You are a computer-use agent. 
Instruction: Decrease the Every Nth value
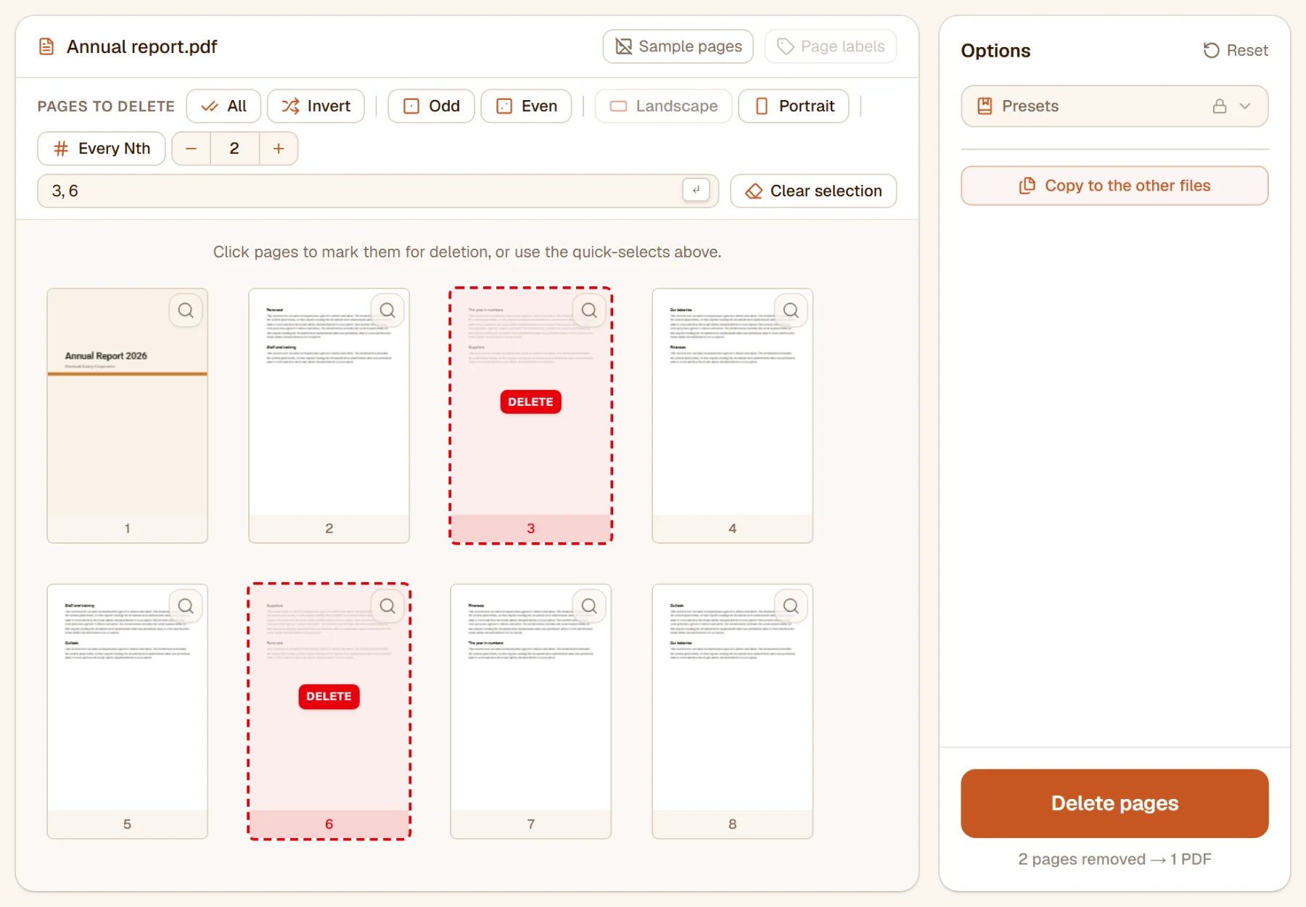[x=191, y=149]
